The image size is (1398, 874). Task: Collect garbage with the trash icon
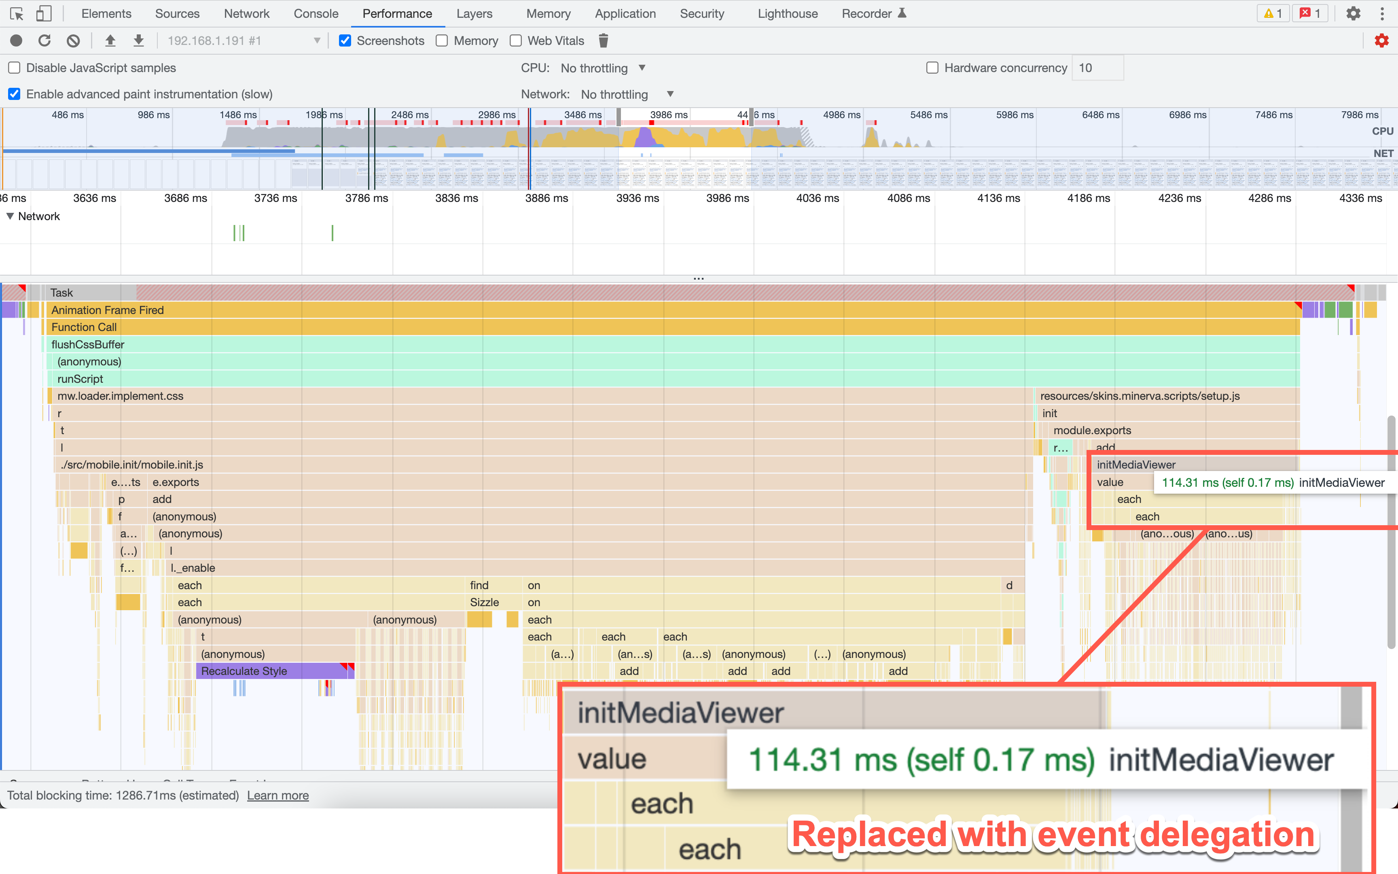[x=603, y=40]
